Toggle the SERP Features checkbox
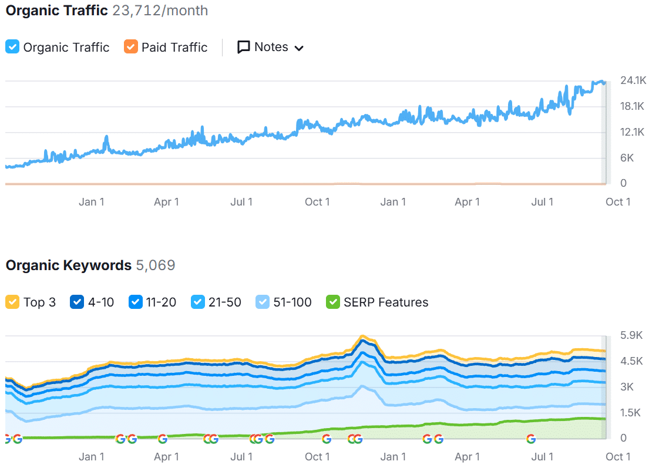The height and width of the screenshot is (468, 649). (x=333, y=302)
